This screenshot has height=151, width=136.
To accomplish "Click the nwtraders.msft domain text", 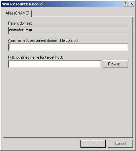I will pyautogui.click(x=21, y=30).
